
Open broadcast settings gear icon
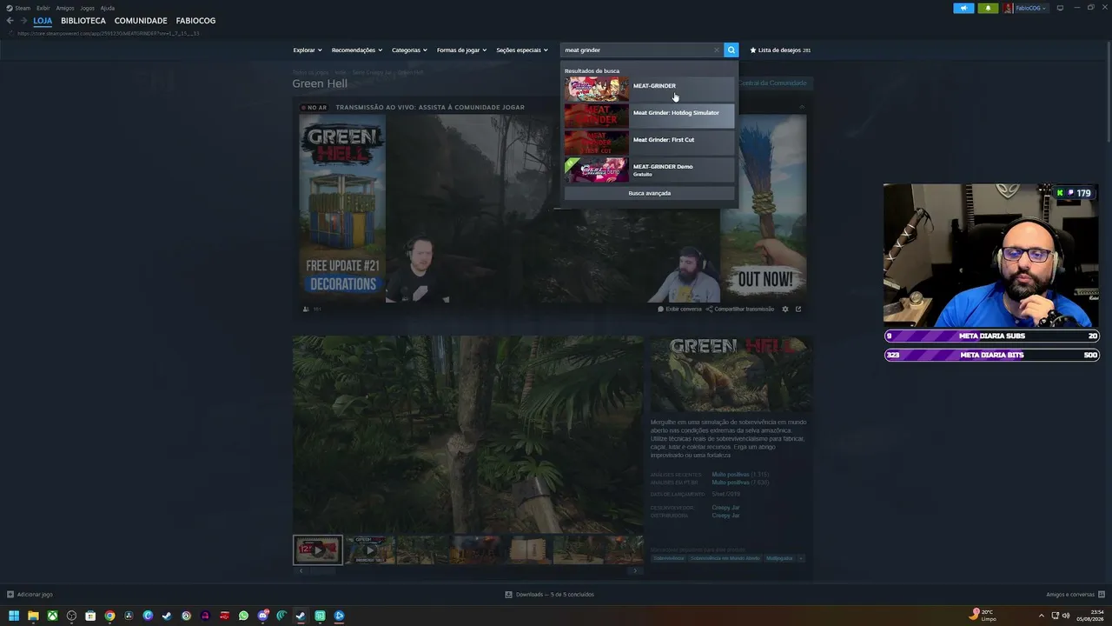(x=785, y=309)
